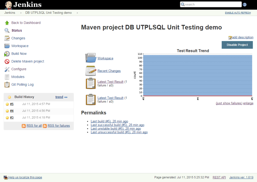Open build #3 in Build History

tap(12, 117)
